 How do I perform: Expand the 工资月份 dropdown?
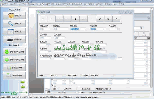point(64,38)
